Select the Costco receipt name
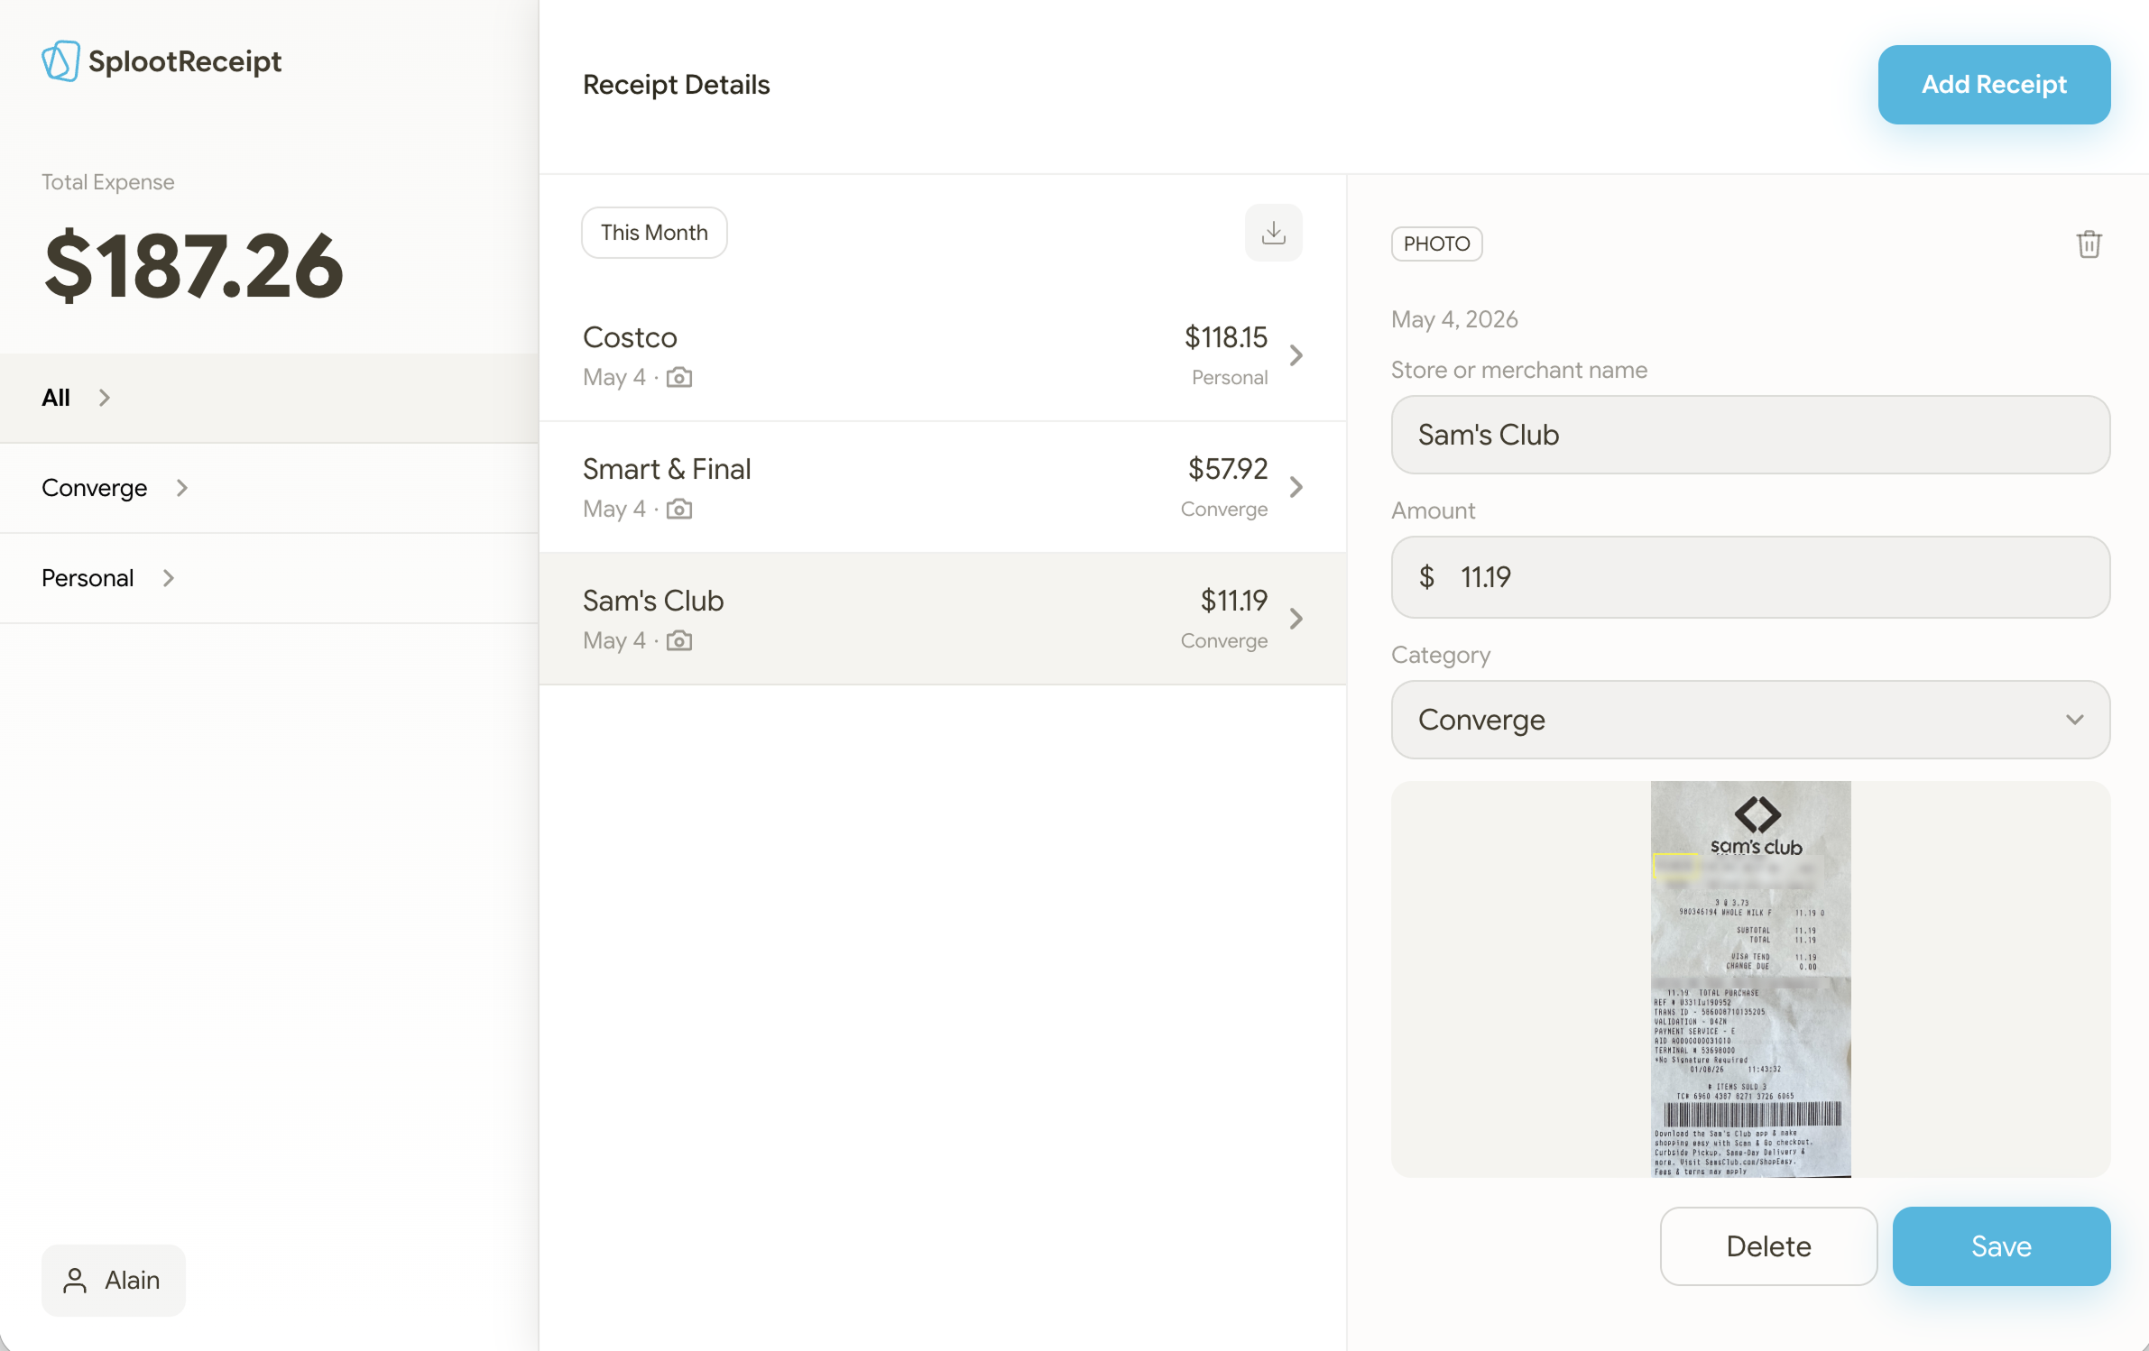Viewport: 2149px width, 1351px height. [630, 337]
